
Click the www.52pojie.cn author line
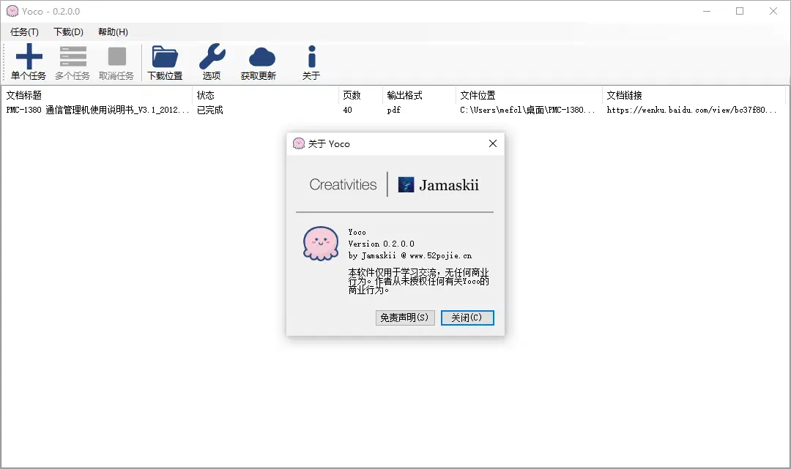[410, 255]
